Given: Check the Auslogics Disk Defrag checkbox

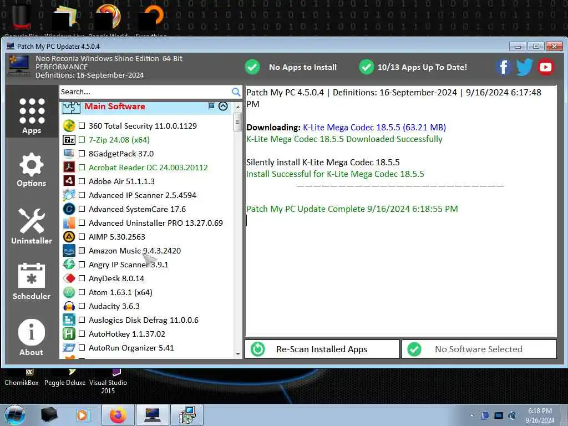Looking at the screenshot, I should (82, 320).
